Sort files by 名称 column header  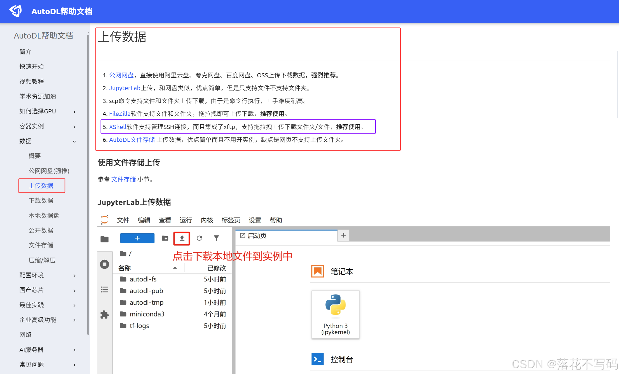[x=148, y=268]
